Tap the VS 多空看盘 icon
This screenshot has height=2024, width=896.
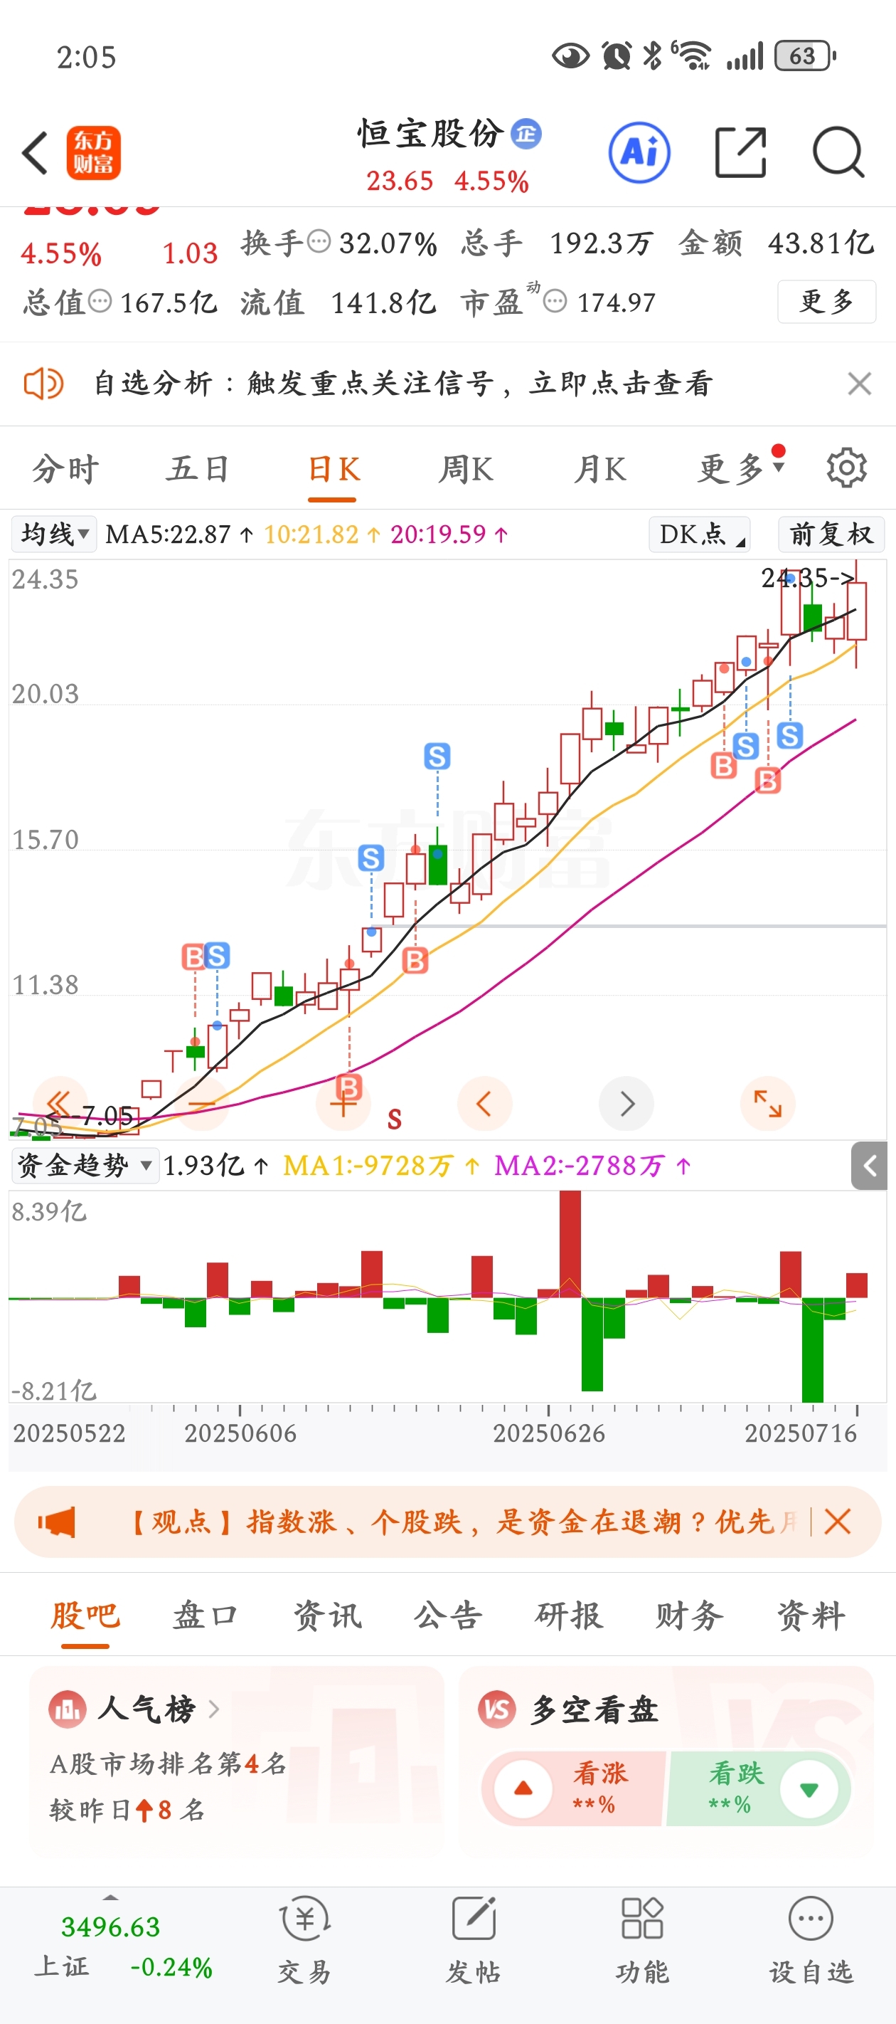tap(497, 1709)
